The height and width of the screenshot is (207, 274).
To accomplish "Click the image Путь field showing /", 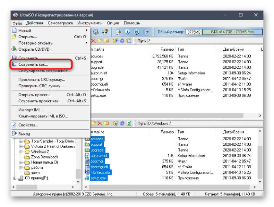I will pyautogui.click(x=205, y=41).
